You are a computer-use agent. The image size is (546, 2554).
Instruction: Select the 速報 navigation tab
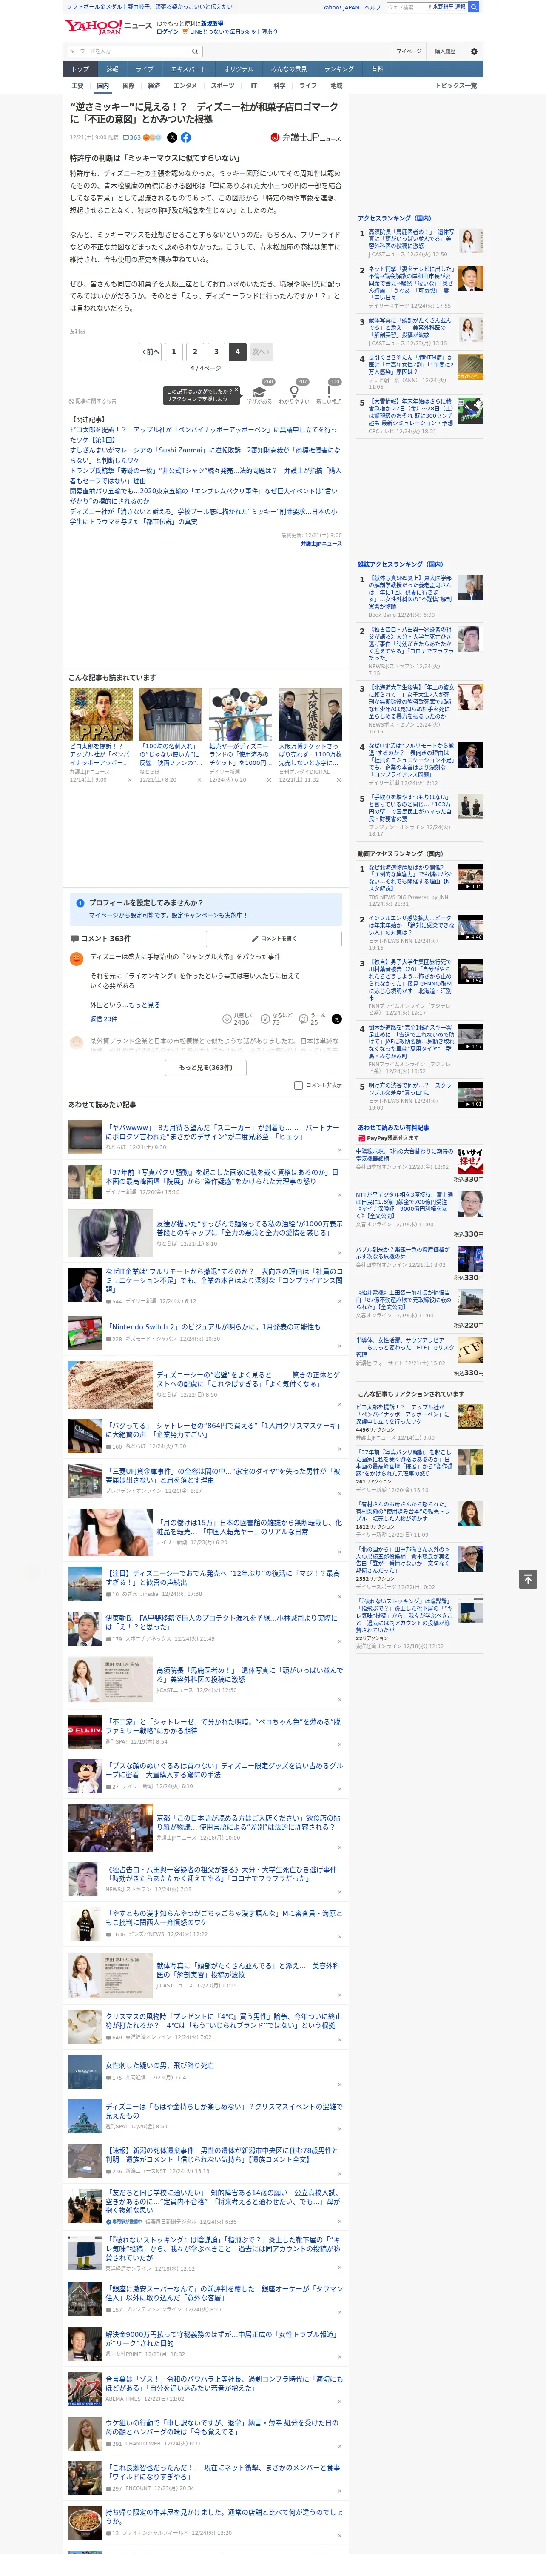112,69
